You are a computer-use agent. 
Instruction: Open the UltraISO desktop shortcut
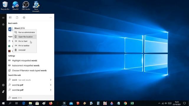click(15, 6)
